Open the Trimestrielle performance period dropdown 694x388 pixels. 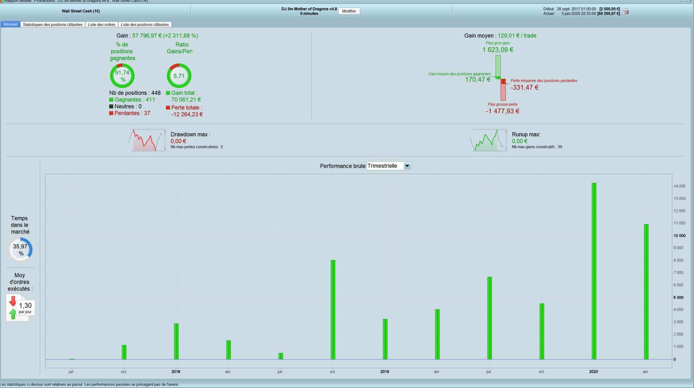tap(389, 166)
